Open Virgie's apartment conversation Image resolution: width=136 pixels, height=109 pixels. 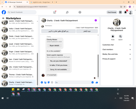click(x=18, y=53)
